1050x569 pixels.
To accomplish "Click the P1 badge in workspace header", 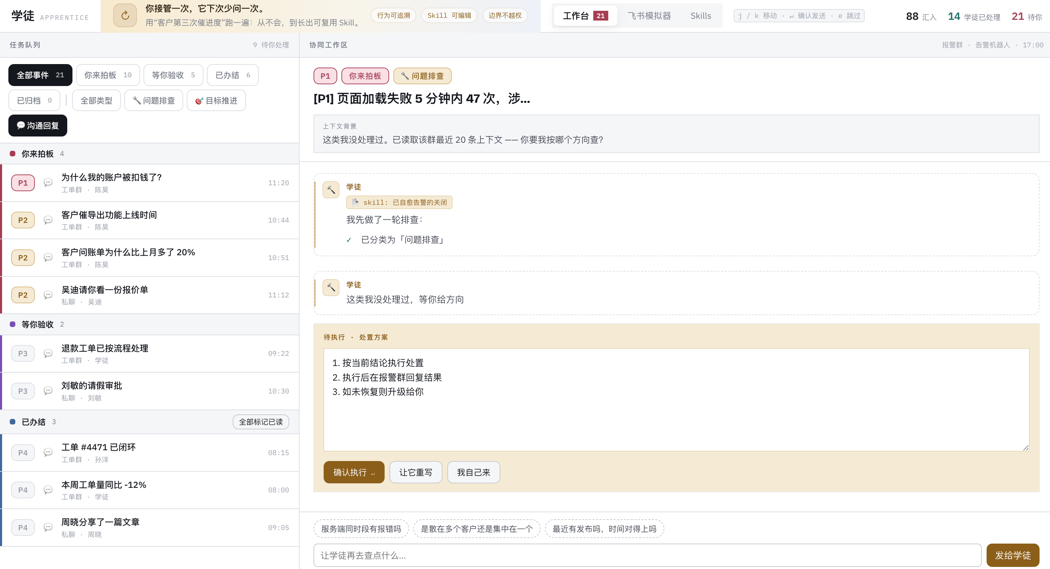I will point(325,76).
